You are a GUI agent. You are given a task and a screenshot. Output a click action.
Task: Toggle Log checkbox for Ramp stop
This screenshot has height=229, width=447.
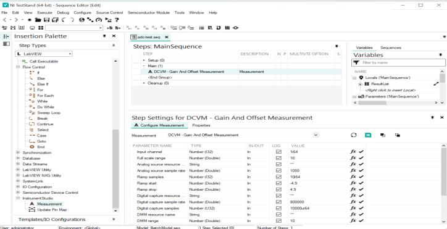click(279, 189)
